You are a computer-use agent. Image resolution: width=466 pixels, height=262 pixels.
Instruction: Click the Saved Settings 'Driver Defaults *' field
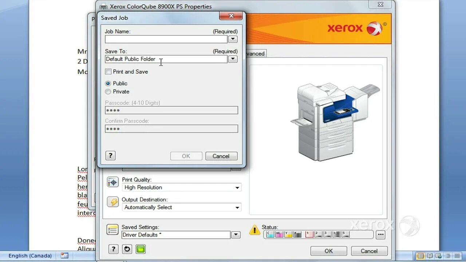176,235
